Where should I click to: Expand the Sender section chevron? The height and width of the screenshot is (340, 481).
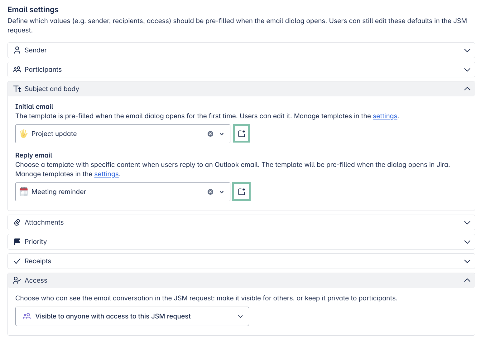click(x=467, y=51)
